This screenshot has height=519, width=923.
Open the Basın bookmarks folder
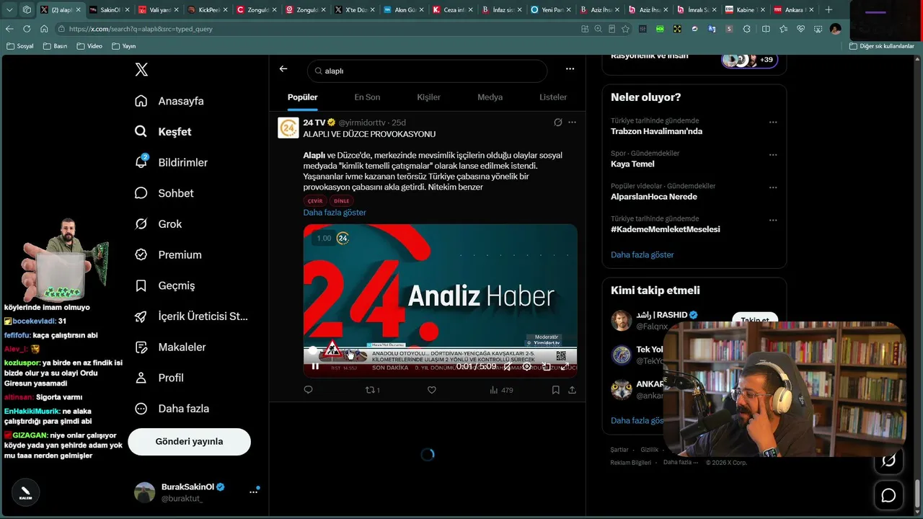56,46
